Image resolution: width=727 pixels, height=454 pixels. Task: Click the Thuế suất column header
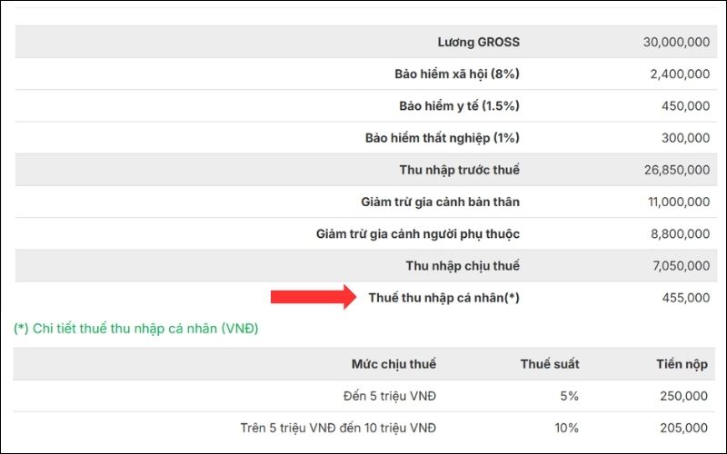550,364
